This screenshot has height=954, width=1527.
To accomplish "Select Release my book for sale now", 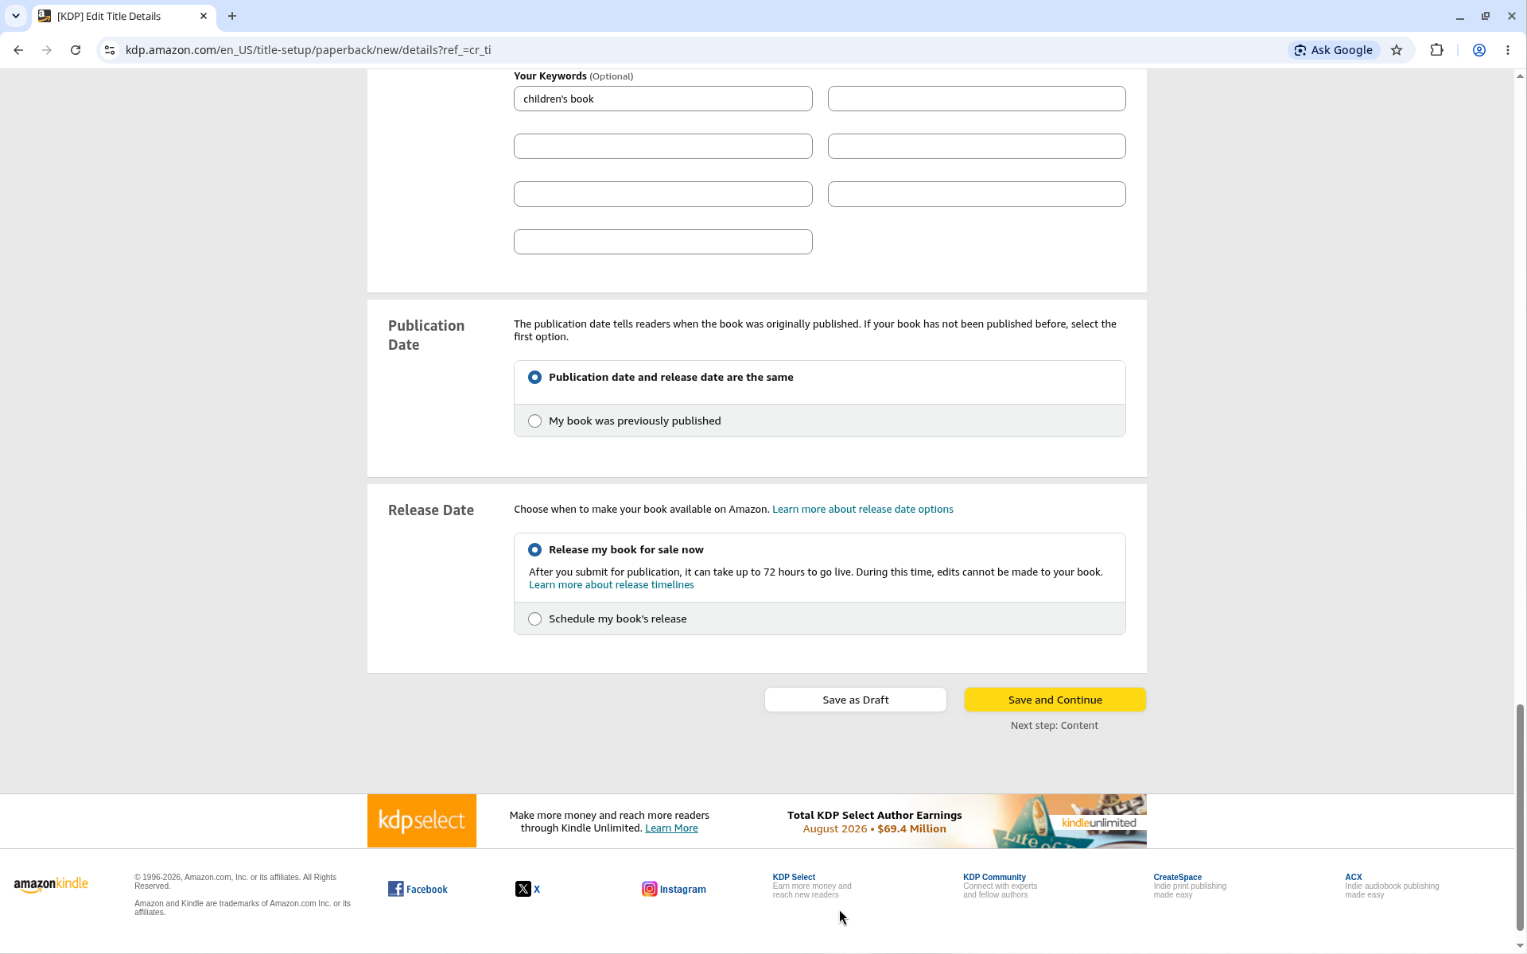I will coord(534,550).
